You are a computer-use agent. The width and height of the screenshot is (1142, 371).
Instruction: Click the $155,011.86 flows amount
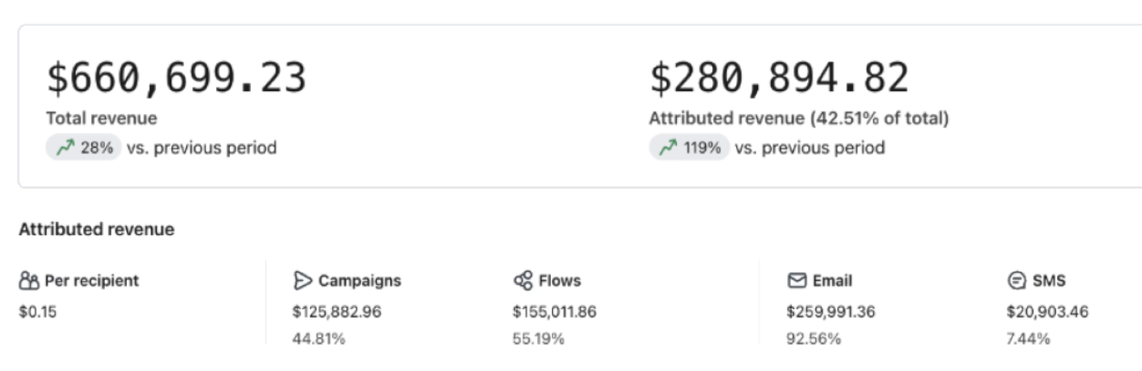pyautogui.click(x=555, y=312)
